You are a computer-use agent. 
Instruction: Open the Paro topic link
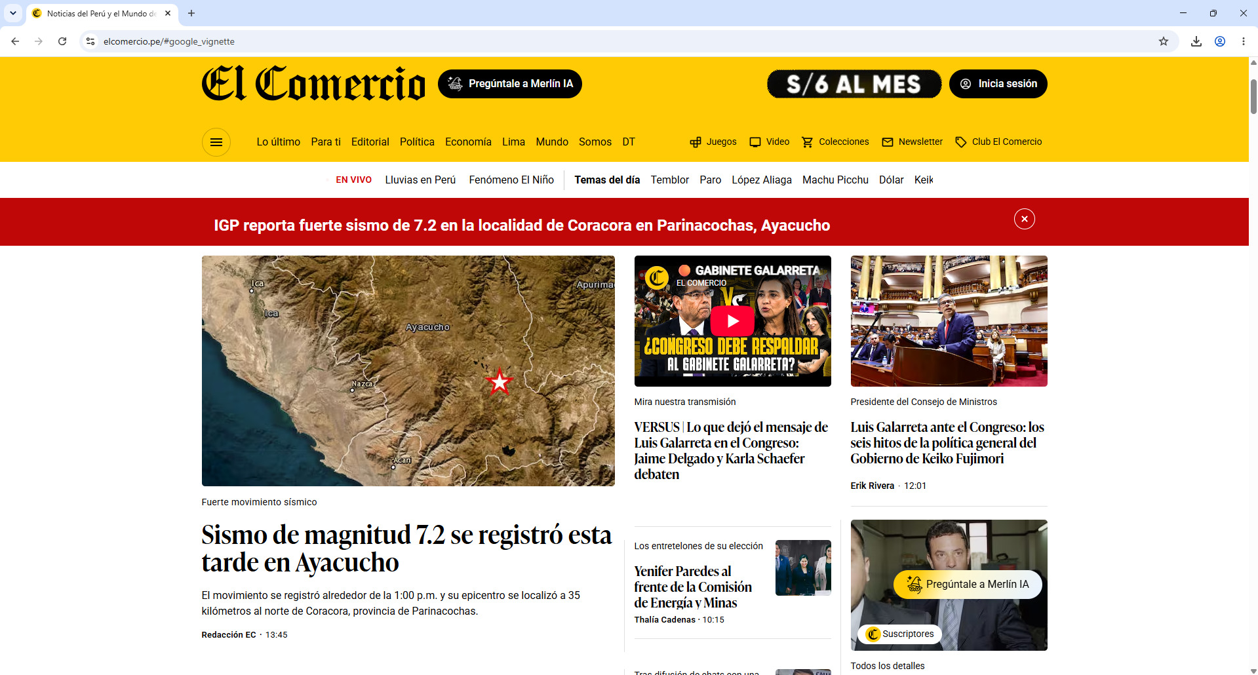(710, 180)
